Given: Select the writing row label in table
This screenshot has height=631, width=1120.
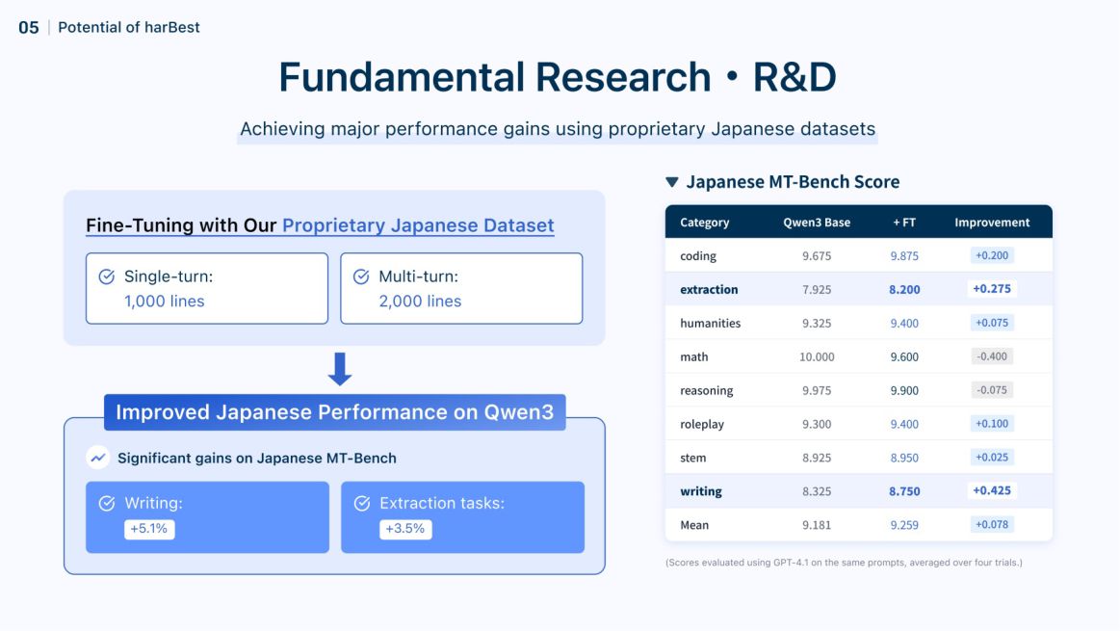Looking at the screenshot, I should tap(701, 491).
